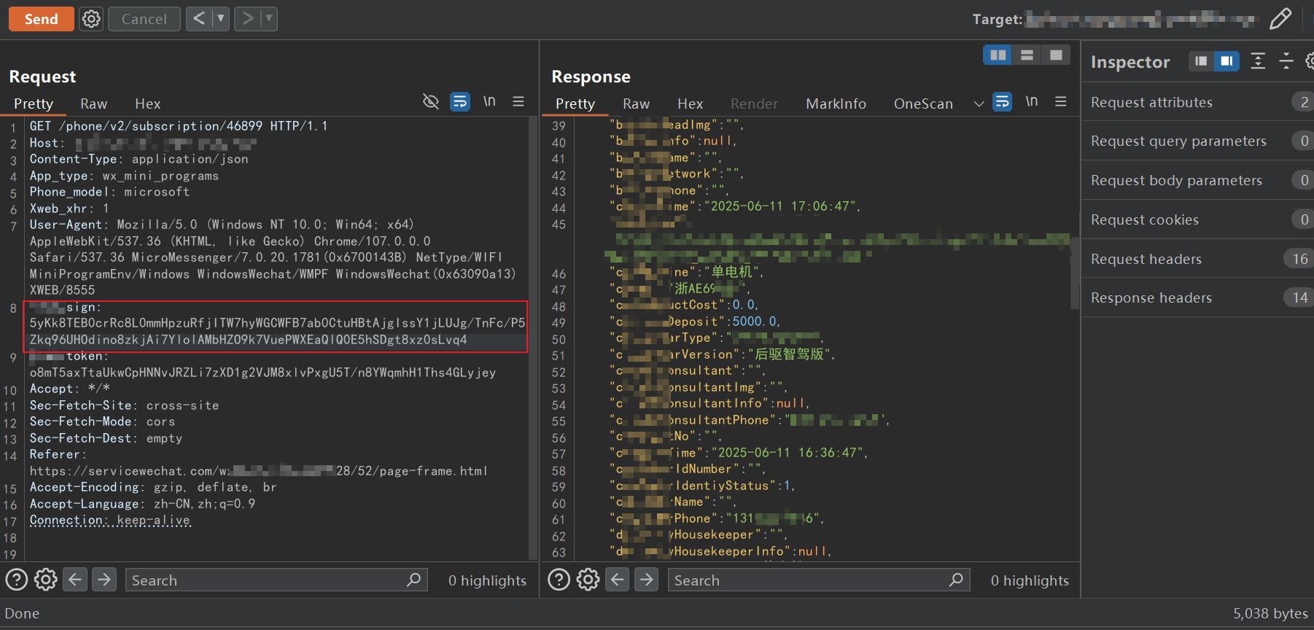The image size is (1314, 630).
Task: Select top-bottom stacked layout view
Action: click(1027, 55)
